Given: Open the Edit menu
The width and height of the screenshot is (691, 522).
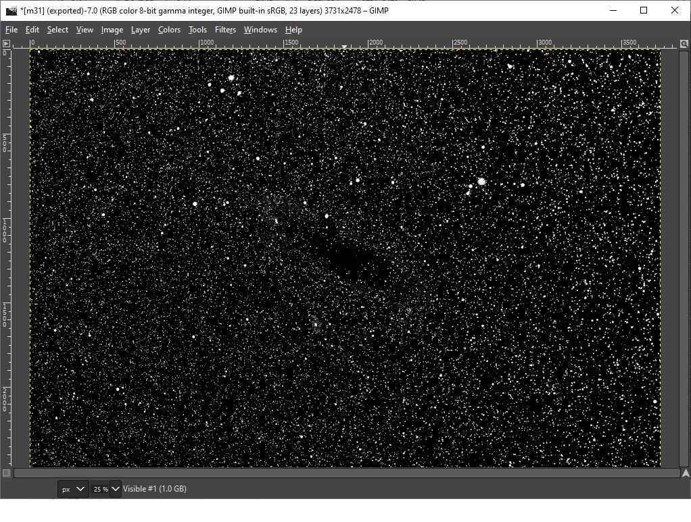Looking at the screenshot, I should [32, 30].
